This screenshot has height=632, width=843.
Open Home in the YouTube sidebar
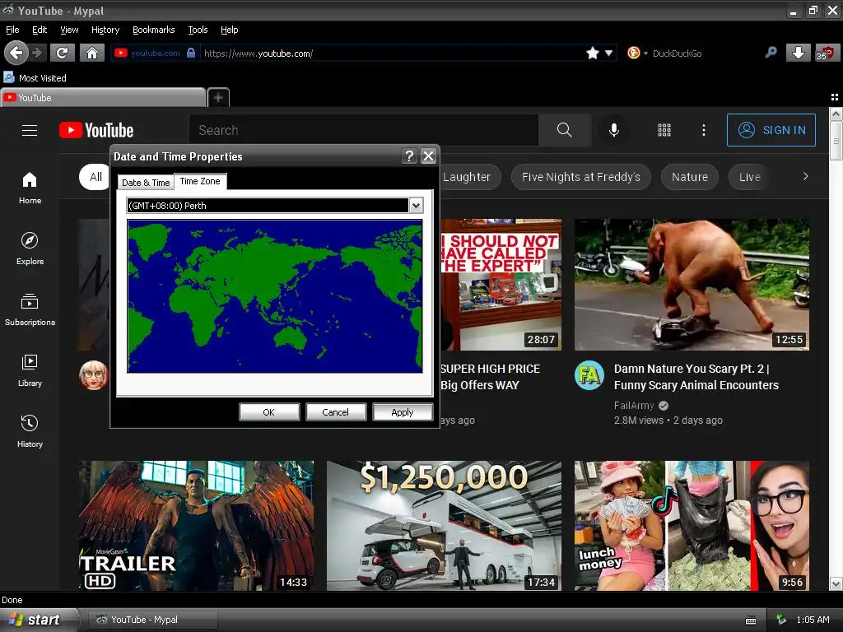(x=30, y=188)
